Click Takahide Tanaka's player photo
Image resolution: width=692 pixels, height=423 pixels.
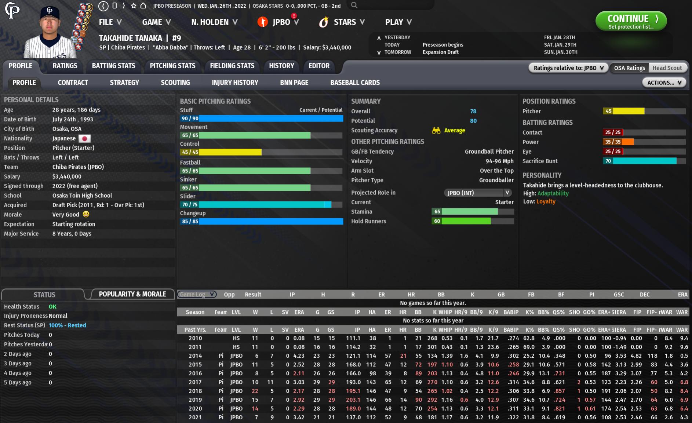point(50,32)
